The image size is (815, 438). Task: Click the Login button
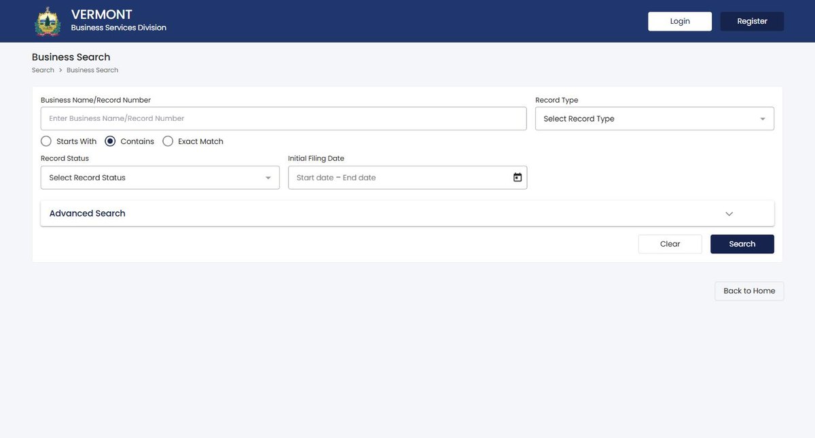680,21
